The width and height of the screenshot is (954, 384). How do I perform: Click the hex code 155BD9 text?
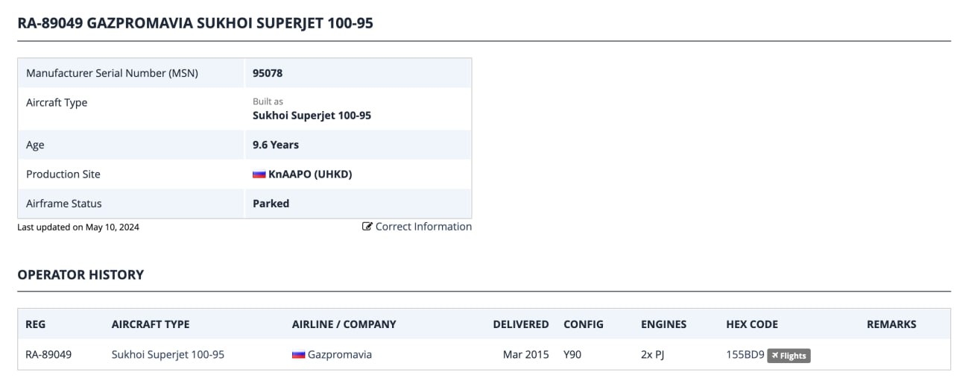coord(745,355)
